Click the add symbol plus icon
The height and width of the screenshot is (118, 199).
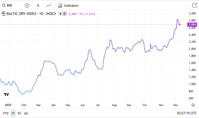click(27, 5)
